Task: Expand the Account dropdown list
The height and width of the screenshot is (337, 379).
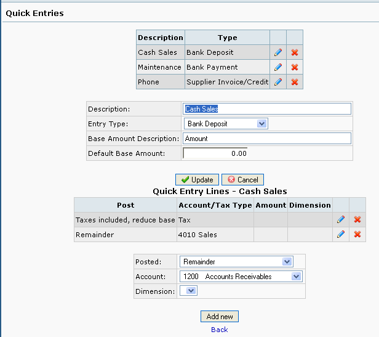Action: [x=241, y=277]
